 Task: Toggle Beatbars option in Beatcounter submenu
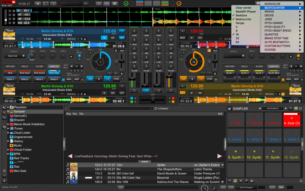[241, 15]
